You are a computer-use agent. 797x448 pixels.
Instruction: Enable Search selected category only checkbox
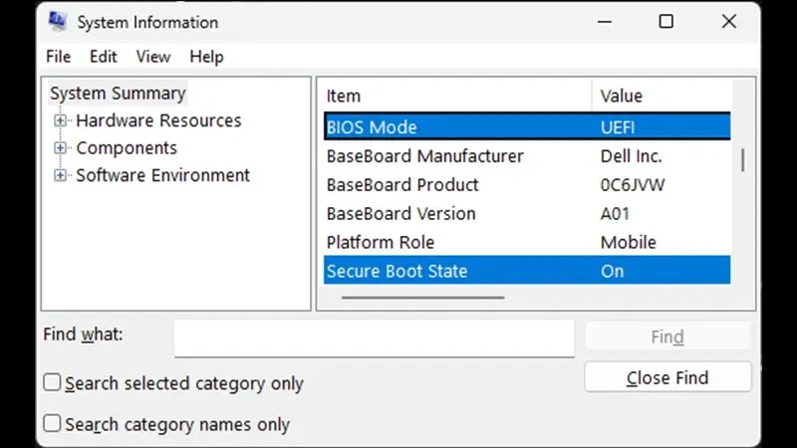(x=52, y=383)
